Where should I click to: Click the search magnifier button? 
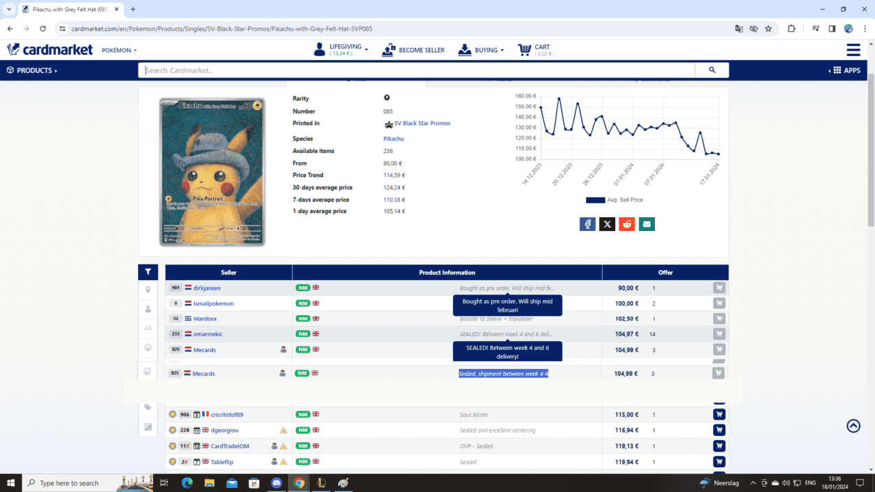point(712,70)
